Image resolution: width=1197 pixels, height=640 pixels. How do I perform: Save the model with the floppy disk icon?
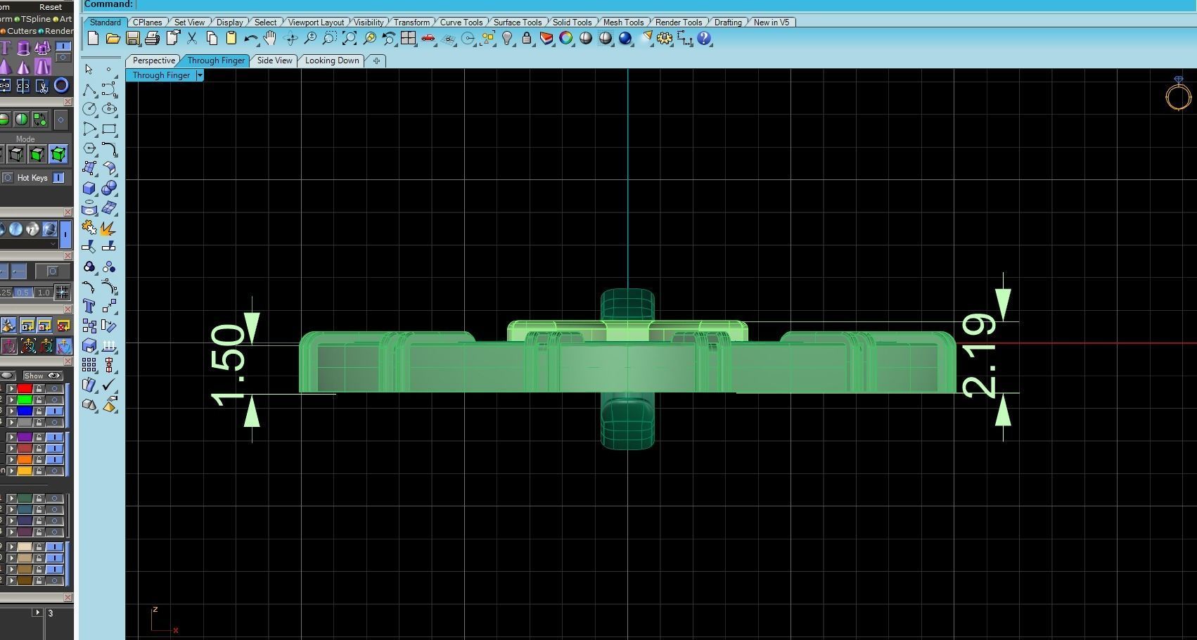coord(132,39)
